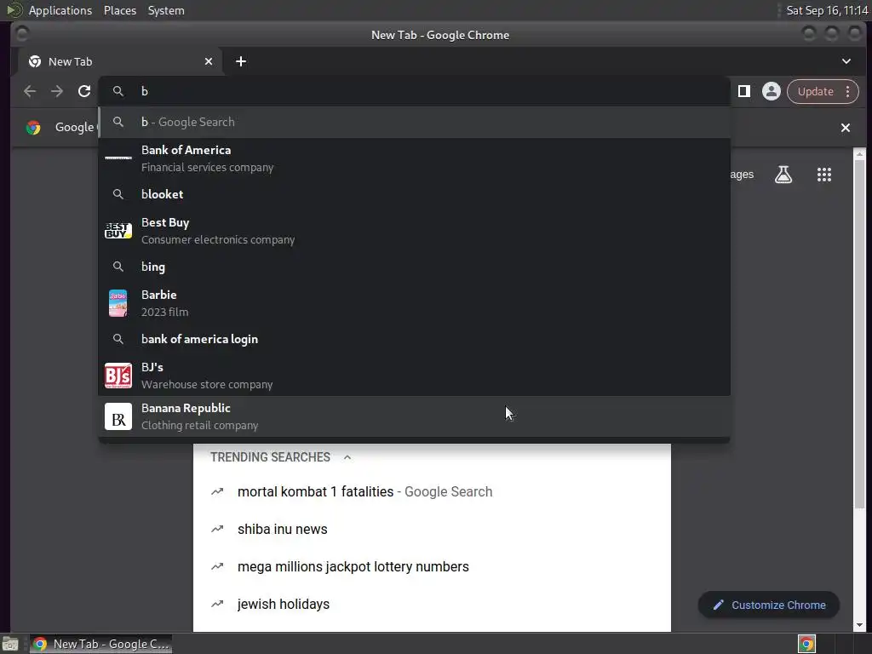The width and height of the screenshot is (872, 654).
Task: Click the Best Buy logo icon
Action: click(x=118, y=230)
